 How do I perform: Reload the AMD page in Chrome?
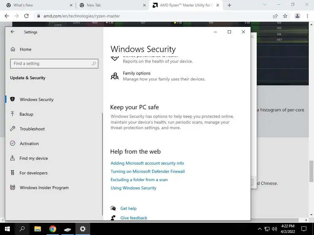point(26,16)
